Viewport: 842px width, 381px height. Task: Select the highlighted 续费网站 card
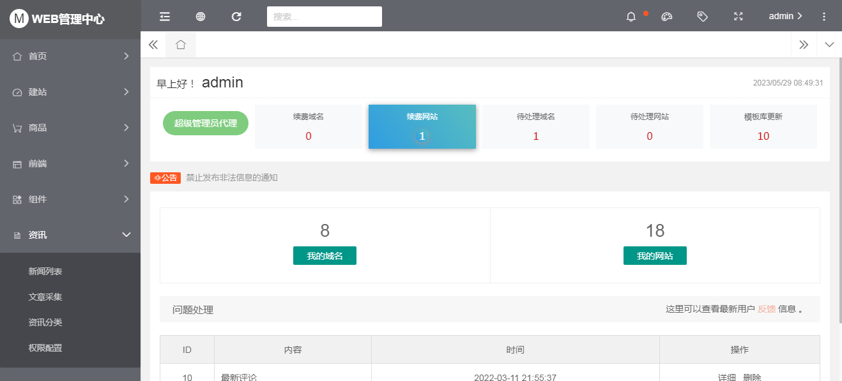(422, 126)
